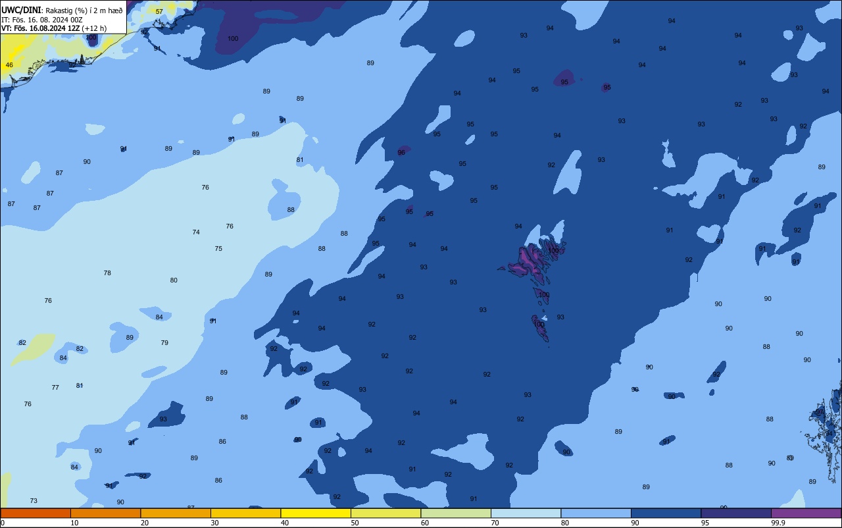Click the '77' humidity value on the map
Screen dimensions: 842x528
coord(55,388)
